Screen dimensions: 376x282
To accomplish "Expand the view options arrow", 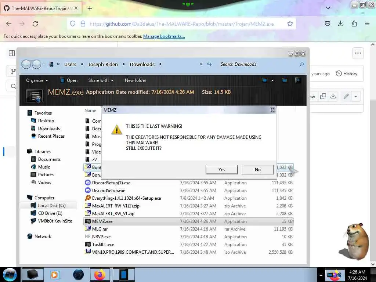I will coord(272,80).
